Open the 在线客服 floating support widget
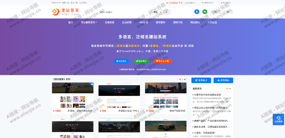This screenshot has width=285, height=138. click(278, 120)
